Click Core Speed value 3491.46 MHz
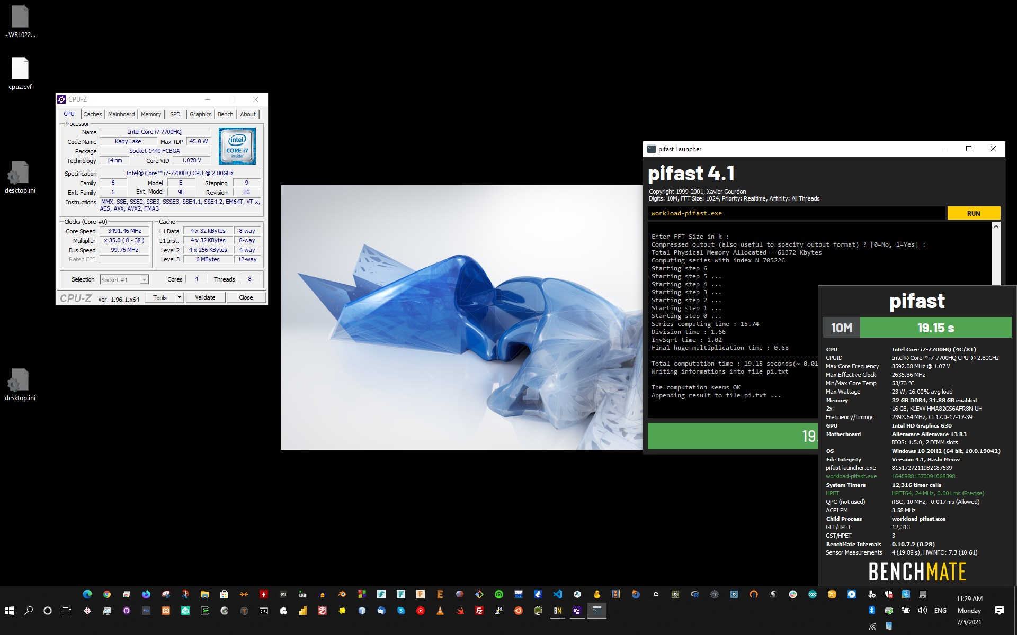Viewport: 1017px width, 635px height. [124, 231]
